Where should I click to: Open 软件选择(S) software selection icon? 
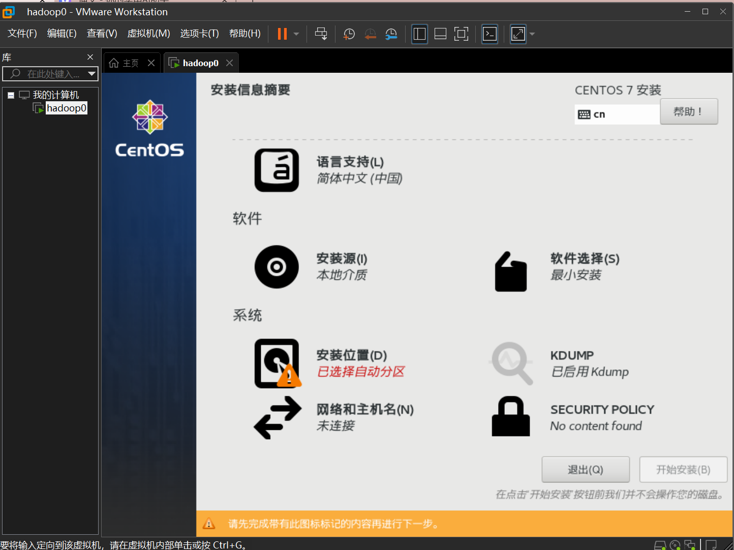click(511, 272)
